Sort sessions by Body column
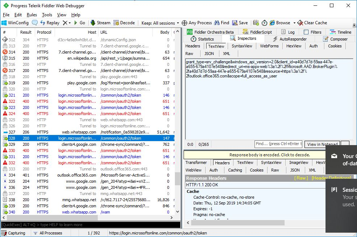Screen dimensions: 357x237 click(x=162, y=32)
